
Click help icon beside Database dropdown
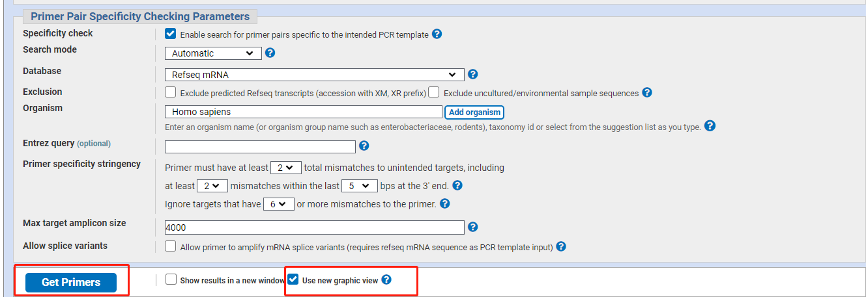tap(473, 74)
